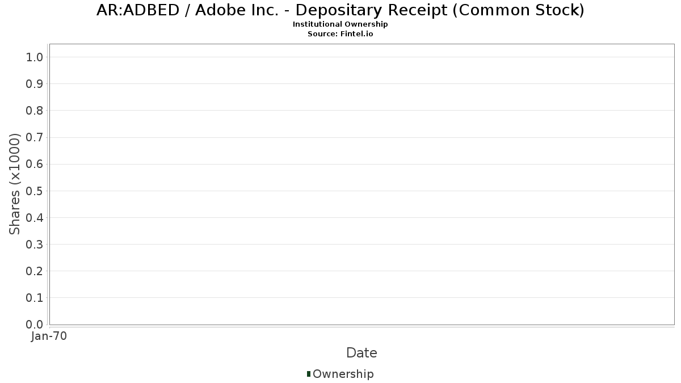Click the Institutional Ownership subtitle

click(x=340, y=24)
